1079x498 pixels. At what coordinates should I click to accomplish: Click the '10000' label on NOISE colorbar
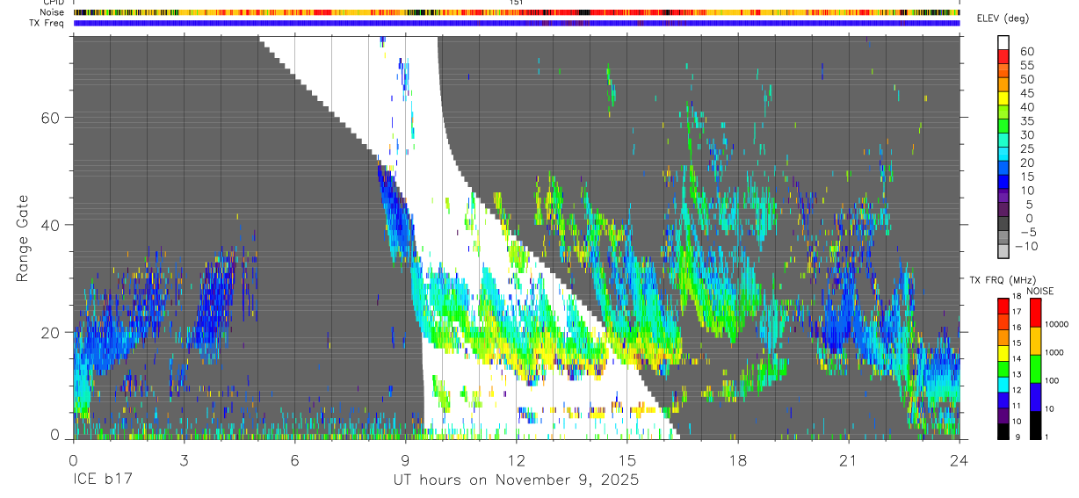pyautogui.click(x=1056, y=324)
